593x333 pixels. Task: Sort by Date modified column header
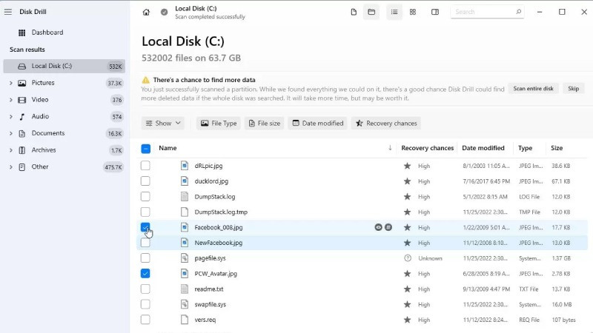point(483,148)
